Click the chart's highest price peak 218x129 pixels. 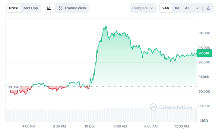tap(105, 27)
